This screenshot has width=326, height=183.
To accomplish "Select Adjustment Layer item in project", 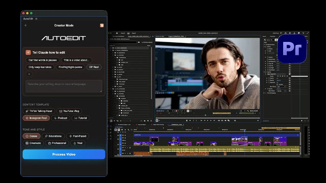I will click(123, 79).
